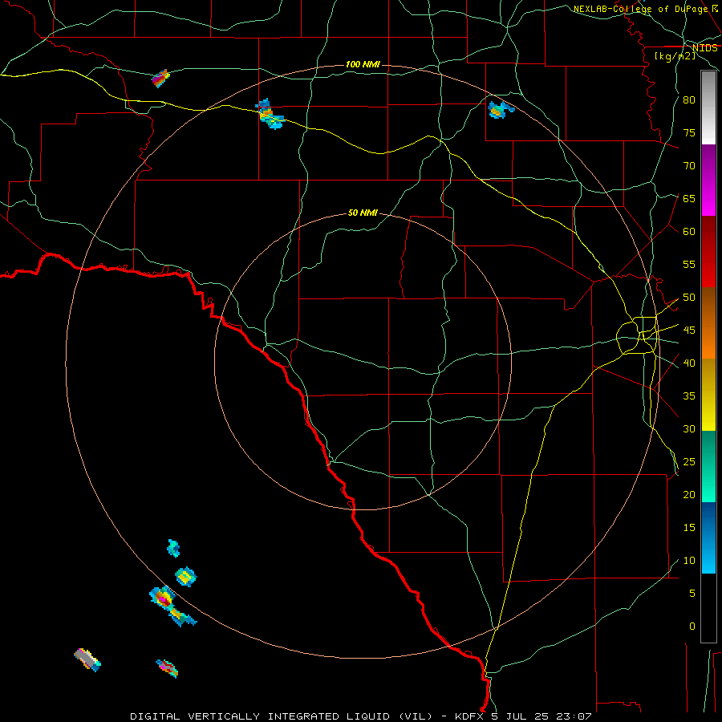Click the 80 value on the color scale
This screenshot has width=722, height=722.
click(689, 100)
